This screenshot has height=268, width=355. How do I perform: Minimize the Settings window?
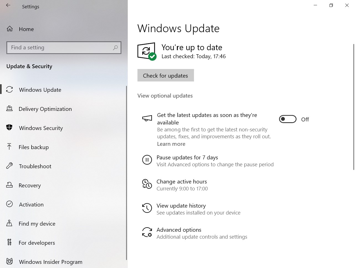[315, 5]
